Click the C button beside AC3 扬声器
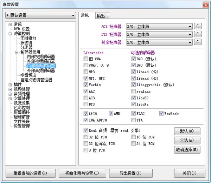This screenshot has width=211, height=183. tap(198, 26)
